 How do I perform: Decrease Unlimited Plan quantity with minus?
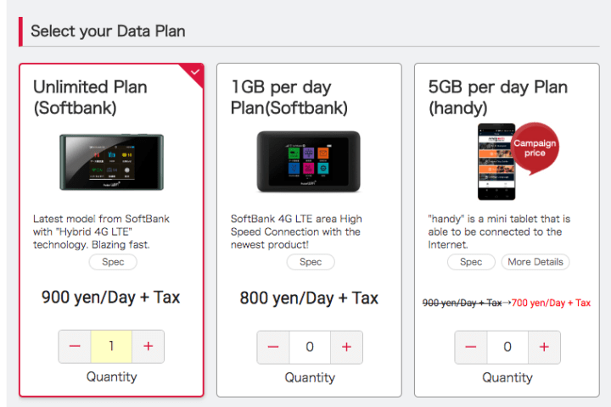point(75,347)
